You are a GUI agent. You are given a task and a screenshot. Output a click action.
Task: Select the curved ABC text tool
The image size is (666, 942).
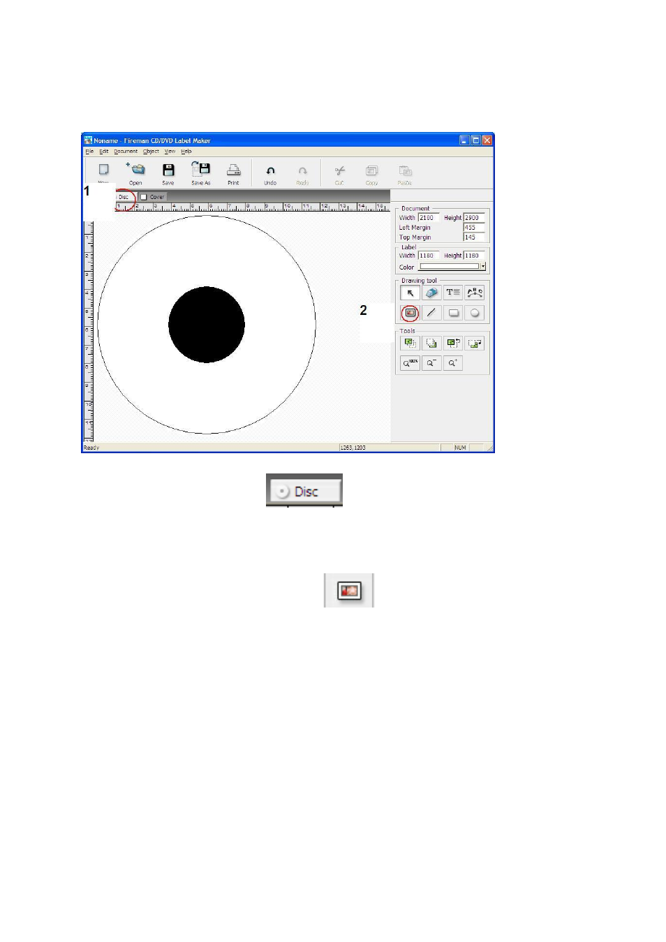[x=475, y=293]
